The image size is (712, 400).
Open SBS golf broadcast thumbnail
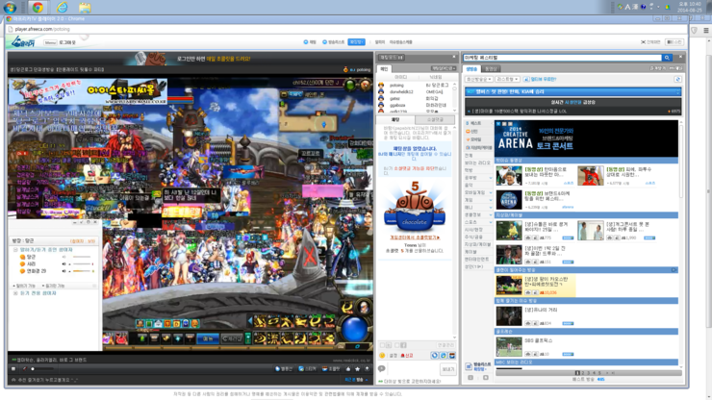509,347
